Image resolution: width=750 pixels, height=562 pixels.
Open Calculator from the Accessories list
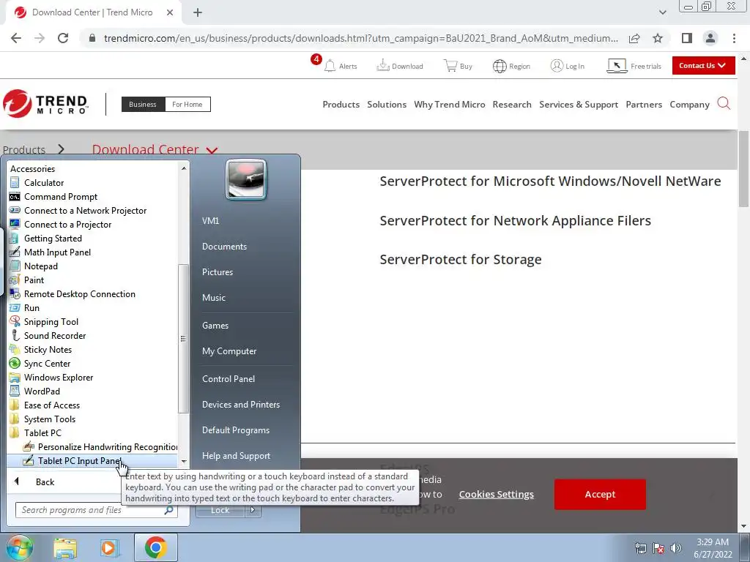pos(43,182)
